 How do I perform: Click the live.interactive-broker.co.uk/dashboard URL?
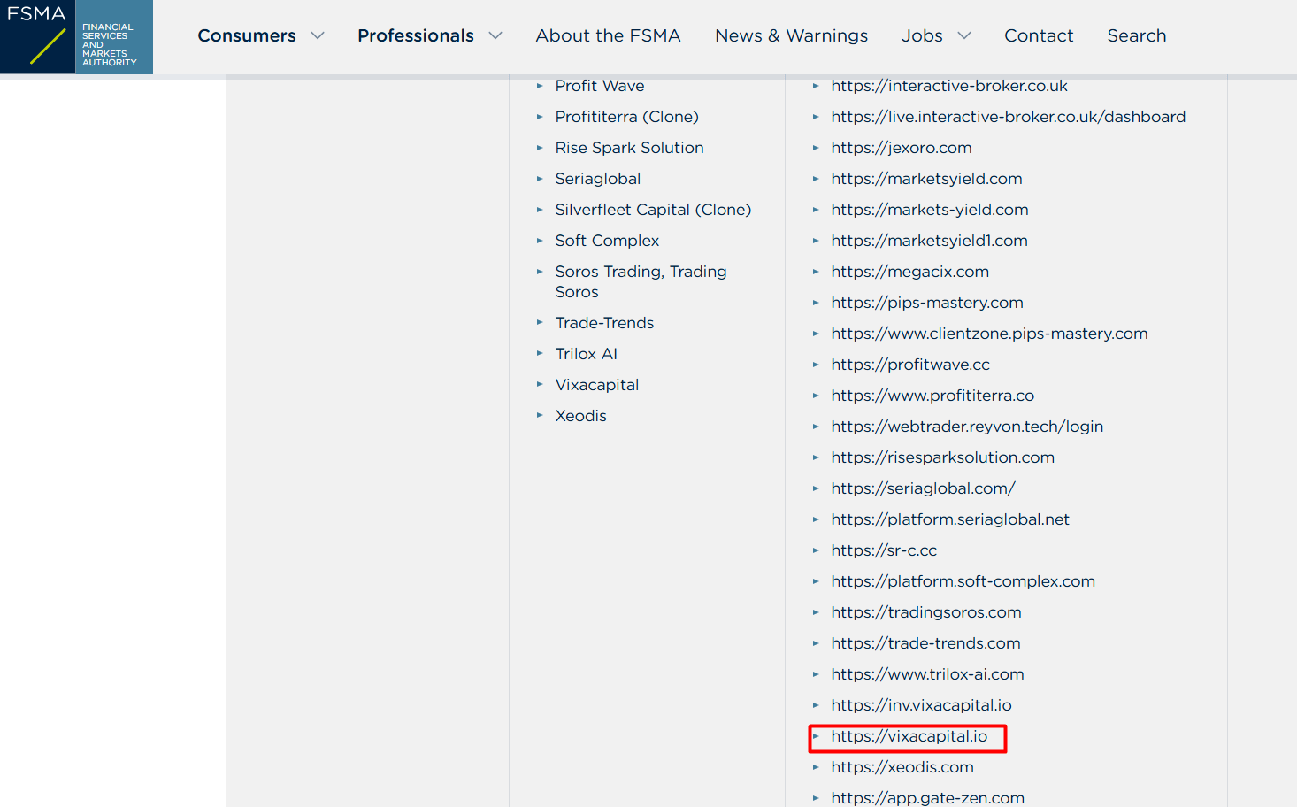click(x=1009, y=117)
